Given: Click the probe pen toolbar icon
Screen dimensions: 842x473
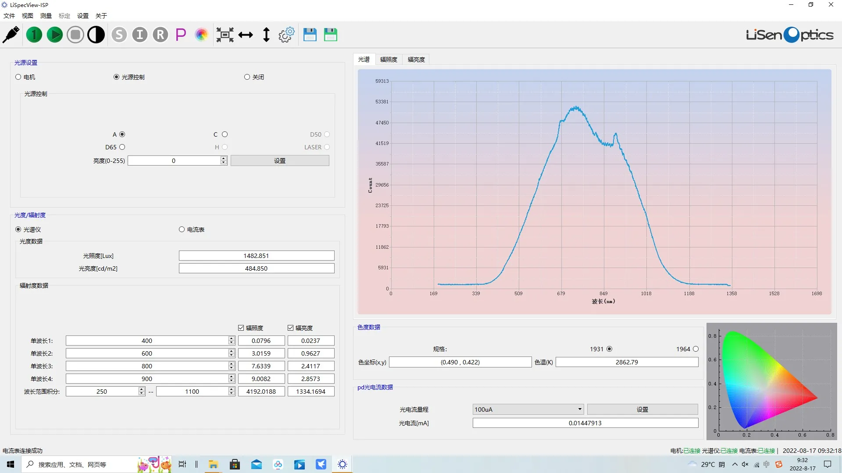Looking at the screenshot, I should tap(11, 35).
